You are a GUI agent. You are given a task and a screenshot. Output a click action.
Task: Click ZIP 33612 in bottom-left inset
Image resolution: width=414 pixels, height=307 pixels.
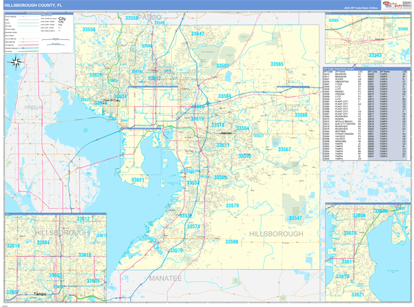point(83,219)
